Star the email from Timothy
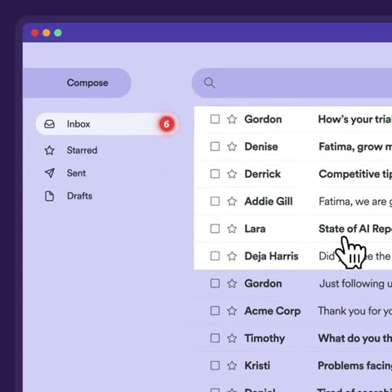The image size is (392, 392). (232, 338)
